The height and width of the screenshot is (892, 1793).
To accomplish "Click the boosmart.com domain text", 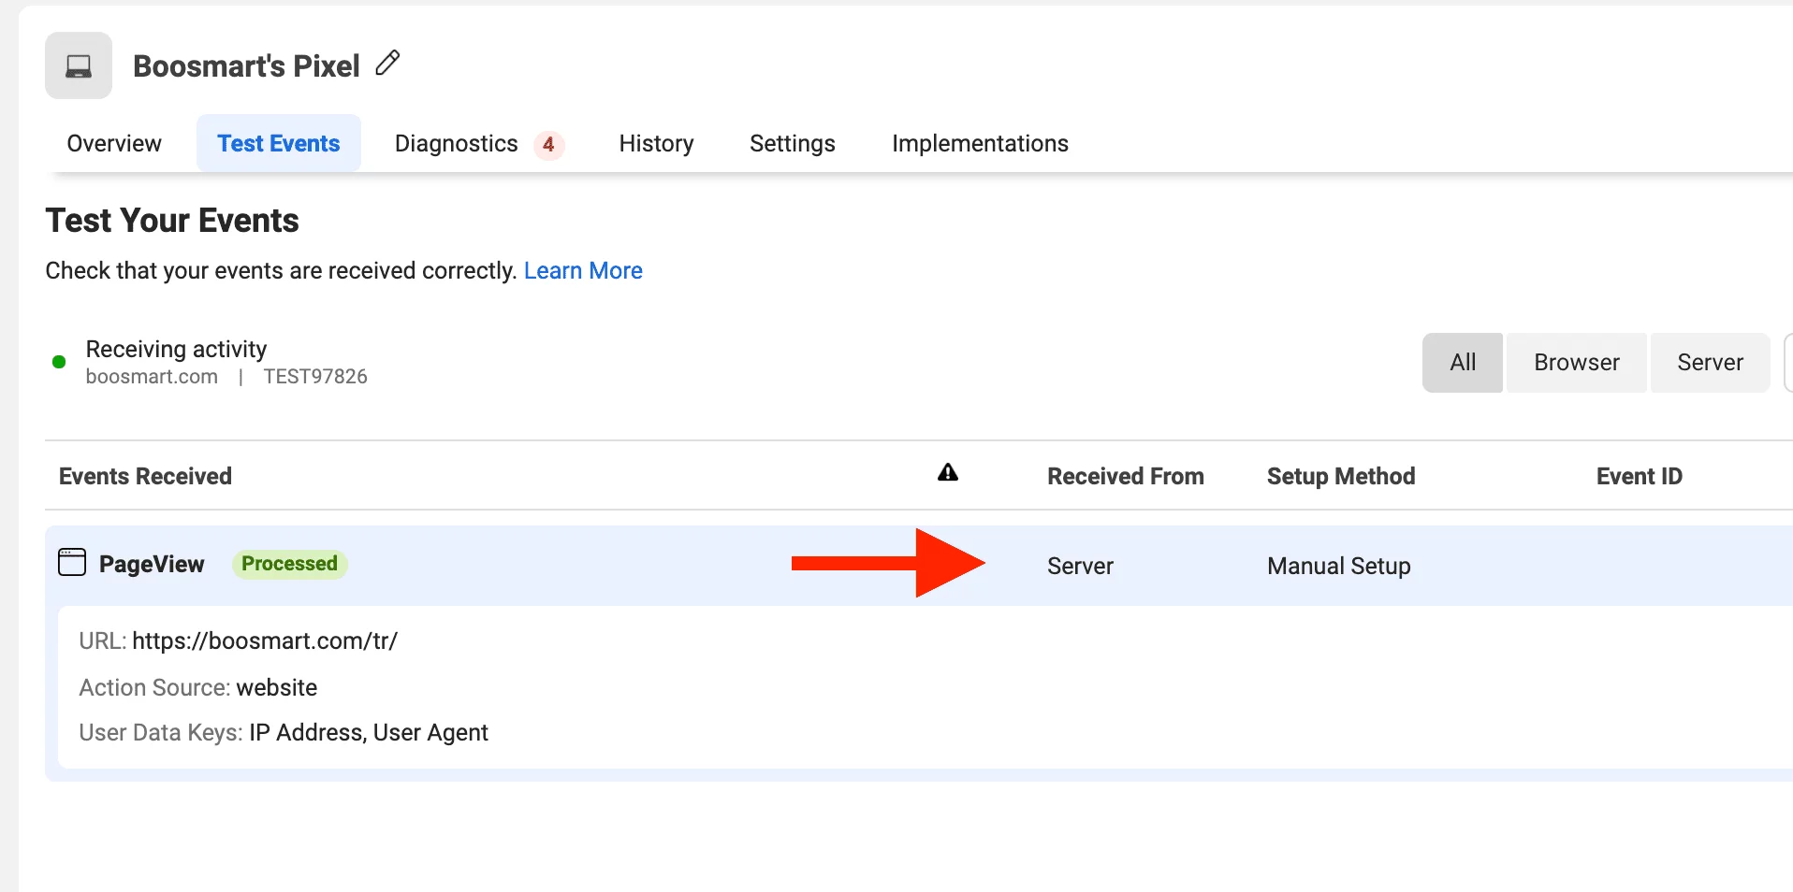I will (x=152, y=377).
